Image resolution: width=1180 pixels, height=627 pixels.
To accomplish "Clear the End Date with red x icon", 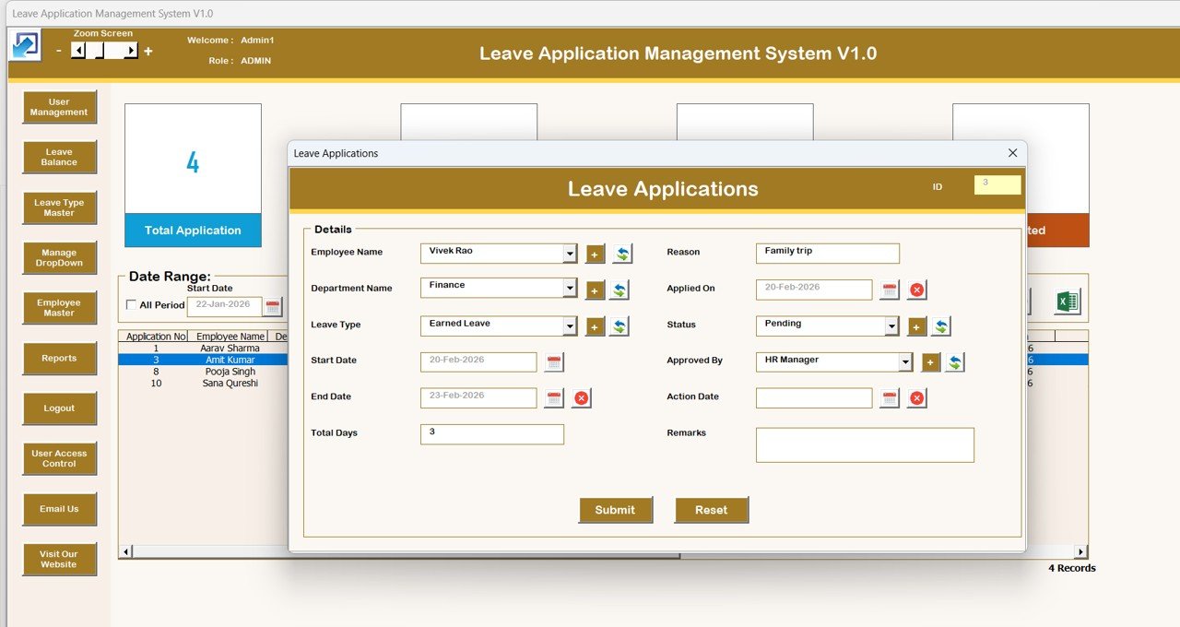I will tap(579, 397).
